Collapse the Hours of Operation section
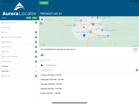 (137, 70)
